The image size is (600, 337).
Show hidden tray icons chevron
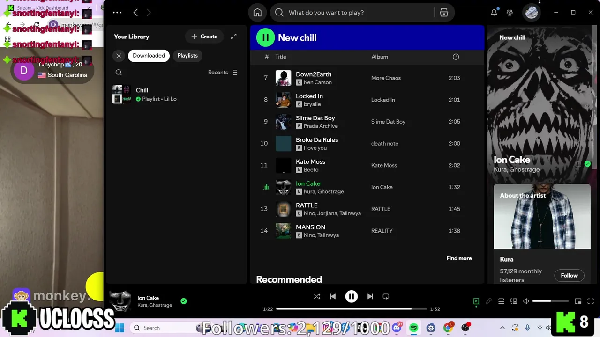tap(502, 328)
